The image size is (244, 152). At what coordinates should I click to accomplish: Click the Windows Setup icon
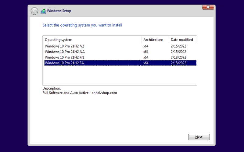coord(43,11)
